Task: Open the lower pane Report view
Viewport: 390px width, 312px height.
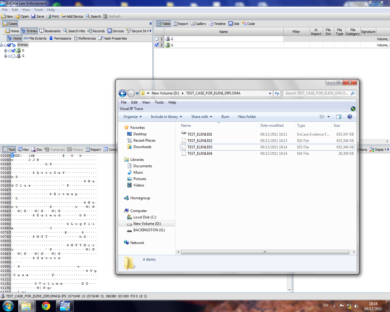Action: (x=93, y=150)
